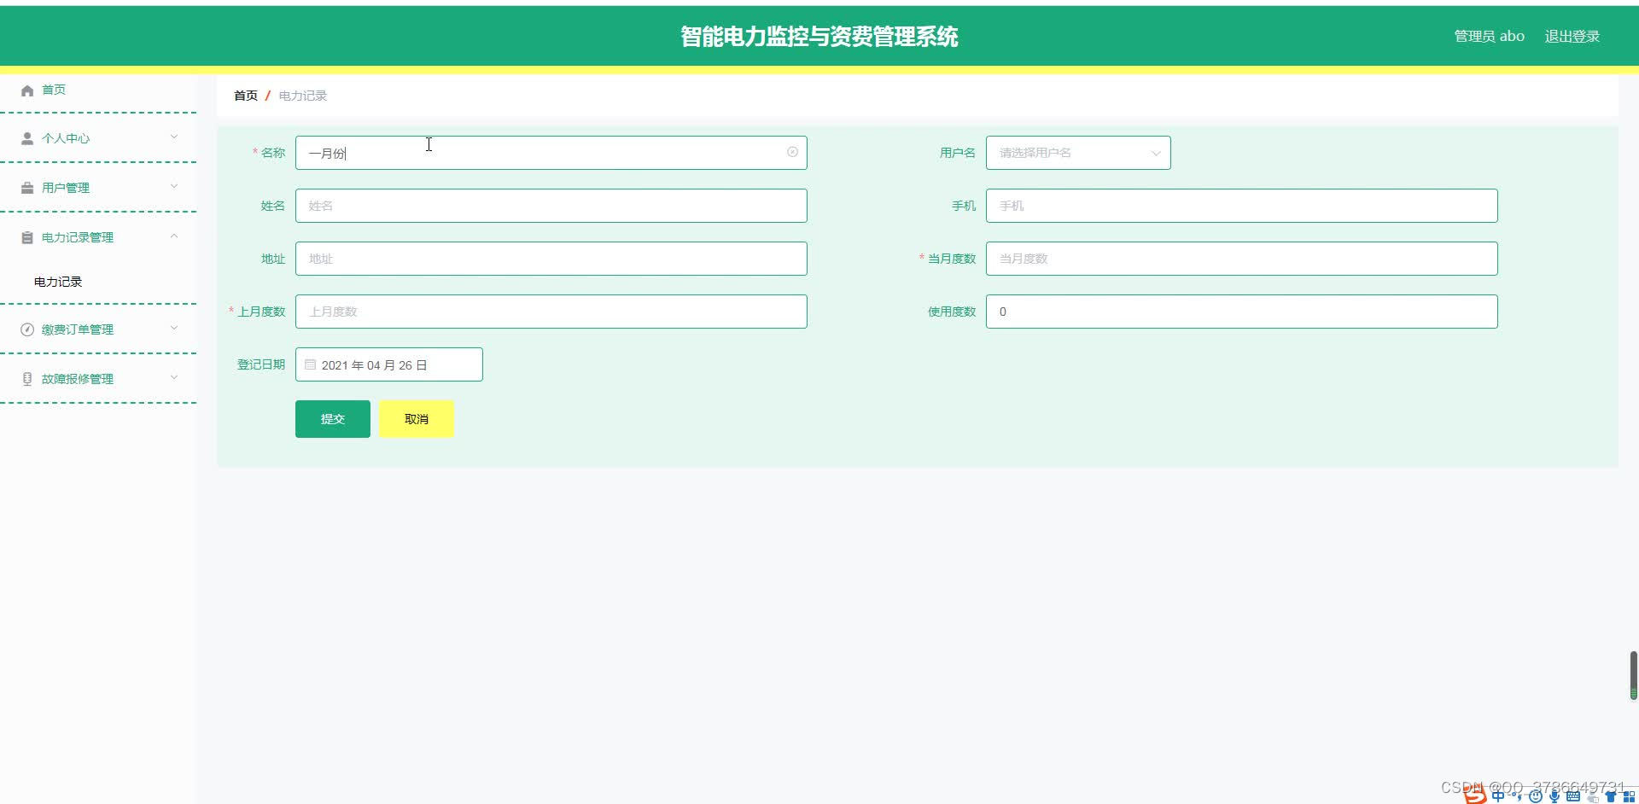This screenshot has width=1639, height=804.
Task: Expand the 故障报修管理 chevron
Action: click(x=174, y=377)
